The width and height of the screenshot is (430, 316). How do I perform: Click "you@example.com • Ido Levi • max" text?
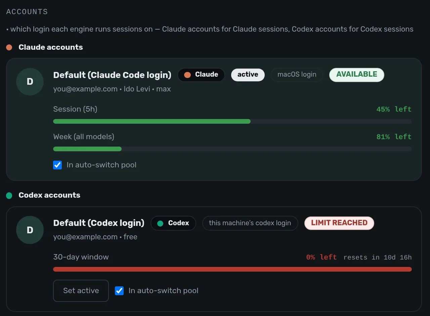[x=112, y=89]
